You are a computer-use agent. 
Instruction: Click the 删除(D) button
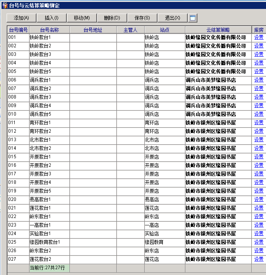112,18
